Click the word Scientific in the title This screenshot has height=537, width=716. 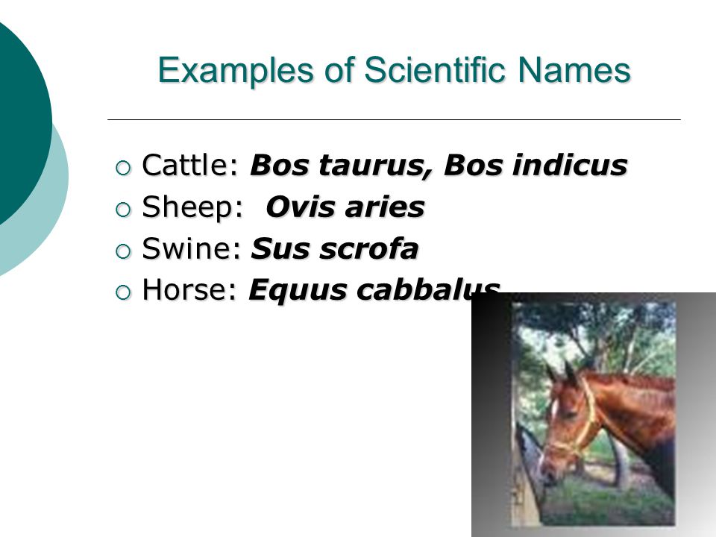click(x=434, y=70)
